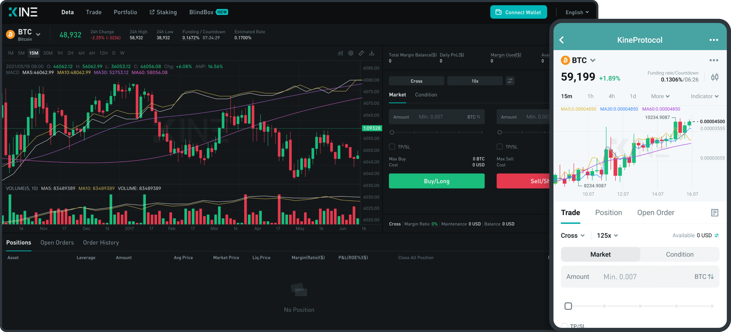Open the Indicator dropdown in mobile chart

click(x=705, y=96)
